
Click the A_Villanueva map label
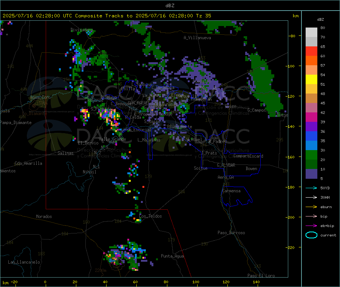pos(197,38)
